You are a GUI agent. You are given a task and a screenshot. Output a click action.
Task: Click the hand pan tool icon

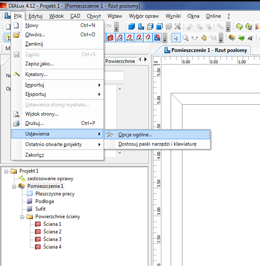pyautogui.click(x=204, y=38)
